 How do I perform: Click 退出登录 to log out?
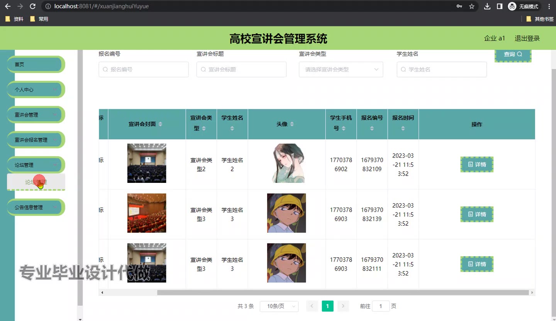(527, 38)
